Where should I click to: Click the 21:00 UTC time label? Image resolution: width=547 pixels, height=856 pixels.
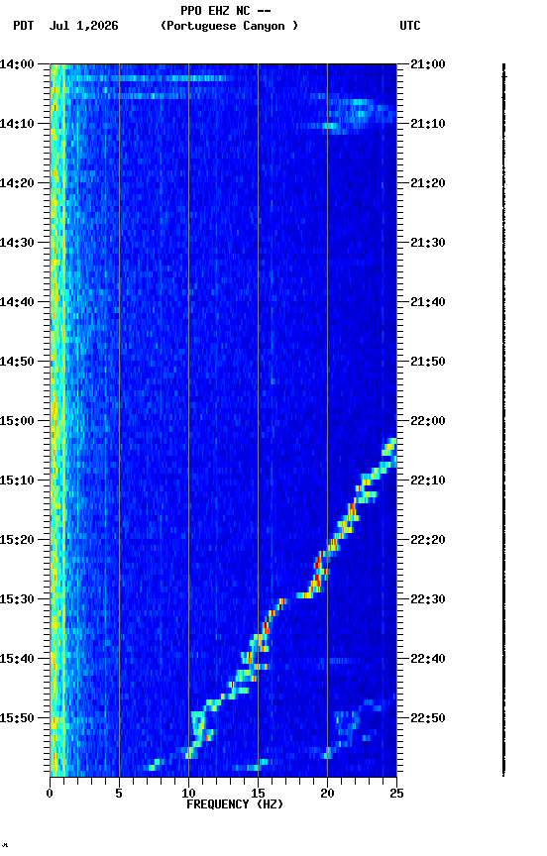428,64
